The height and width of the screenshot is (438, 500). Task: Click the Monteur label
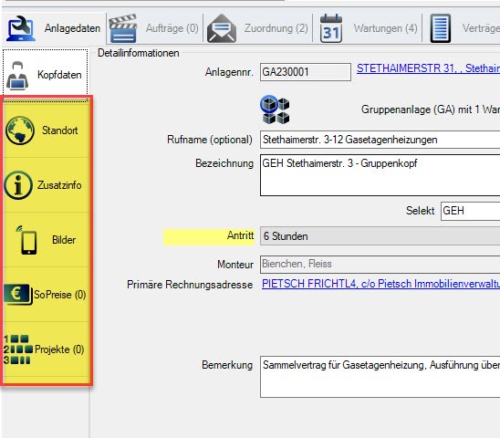point(235,265)
